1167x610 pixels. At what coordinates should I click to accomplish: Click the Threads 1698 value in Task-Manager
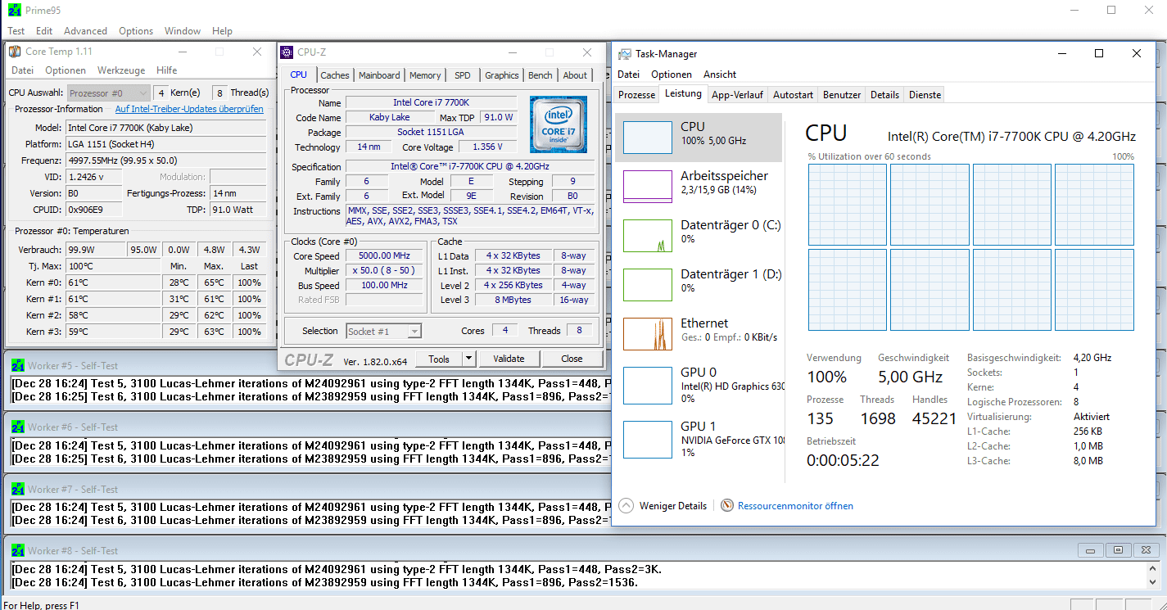point(878,418)
